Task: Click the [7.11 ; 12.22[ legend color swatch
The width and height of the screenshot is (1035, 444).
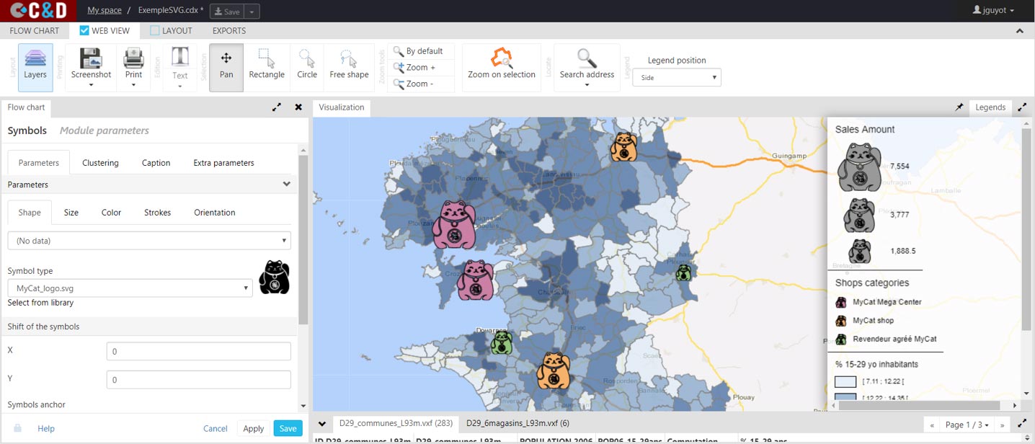Action: [845, 381]
